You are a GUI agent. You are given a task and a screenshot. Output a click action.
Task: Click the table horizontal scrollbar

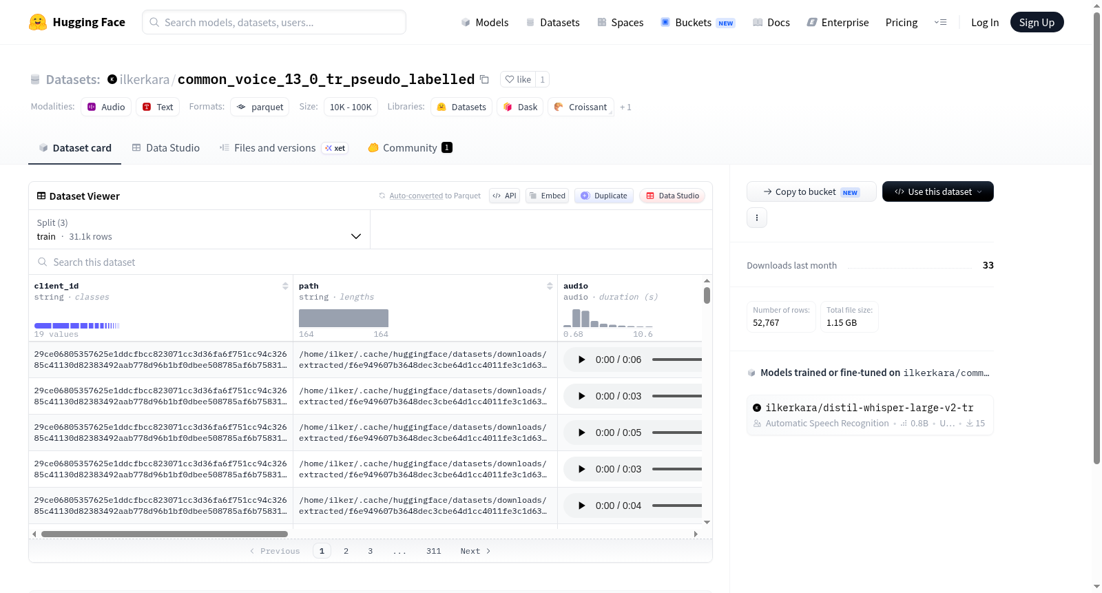tap(164, 534)
